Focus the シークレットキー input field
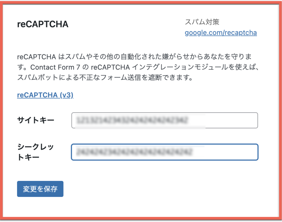The width and height of the screenshot is (282, 222). click(164, 152)
